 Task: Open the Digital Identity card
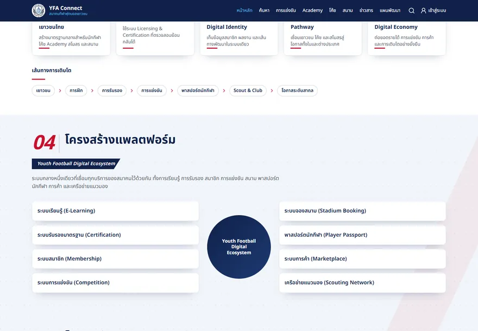click(239, 38)
